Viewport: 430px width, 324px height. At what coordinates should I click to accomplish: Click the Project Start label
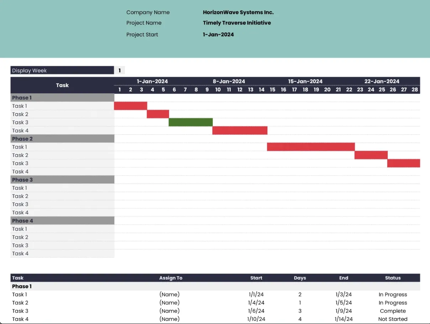pyautogui.click(x=142, y=35)
